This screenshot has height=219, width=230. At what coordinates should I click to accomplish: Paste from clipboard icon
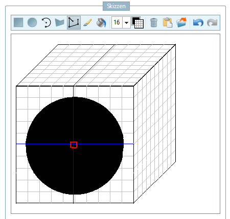pyautogui.click(x=168, y=22)
